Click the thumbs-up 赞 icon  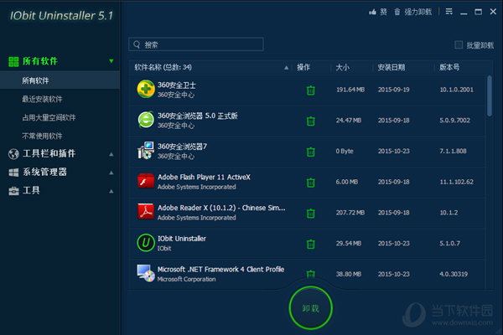pyautogui.click(x=372, y=13)
